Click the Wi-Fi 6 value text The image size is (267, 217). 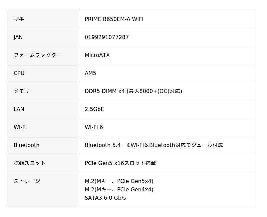point(94,127)
